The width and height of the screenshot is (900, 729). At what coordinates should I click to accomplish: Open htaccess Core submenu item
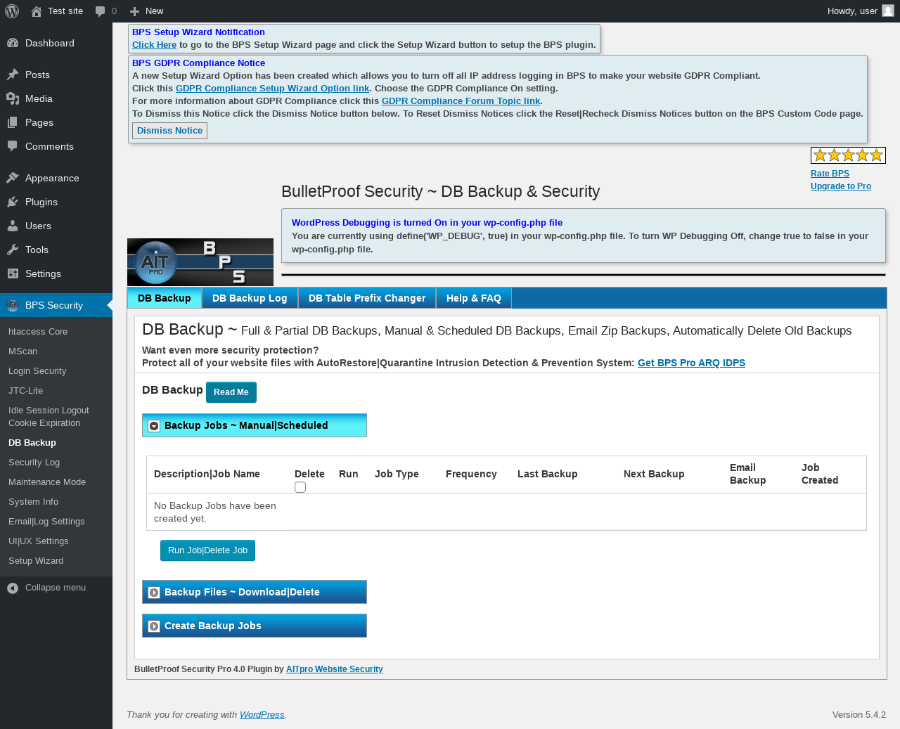38,332
